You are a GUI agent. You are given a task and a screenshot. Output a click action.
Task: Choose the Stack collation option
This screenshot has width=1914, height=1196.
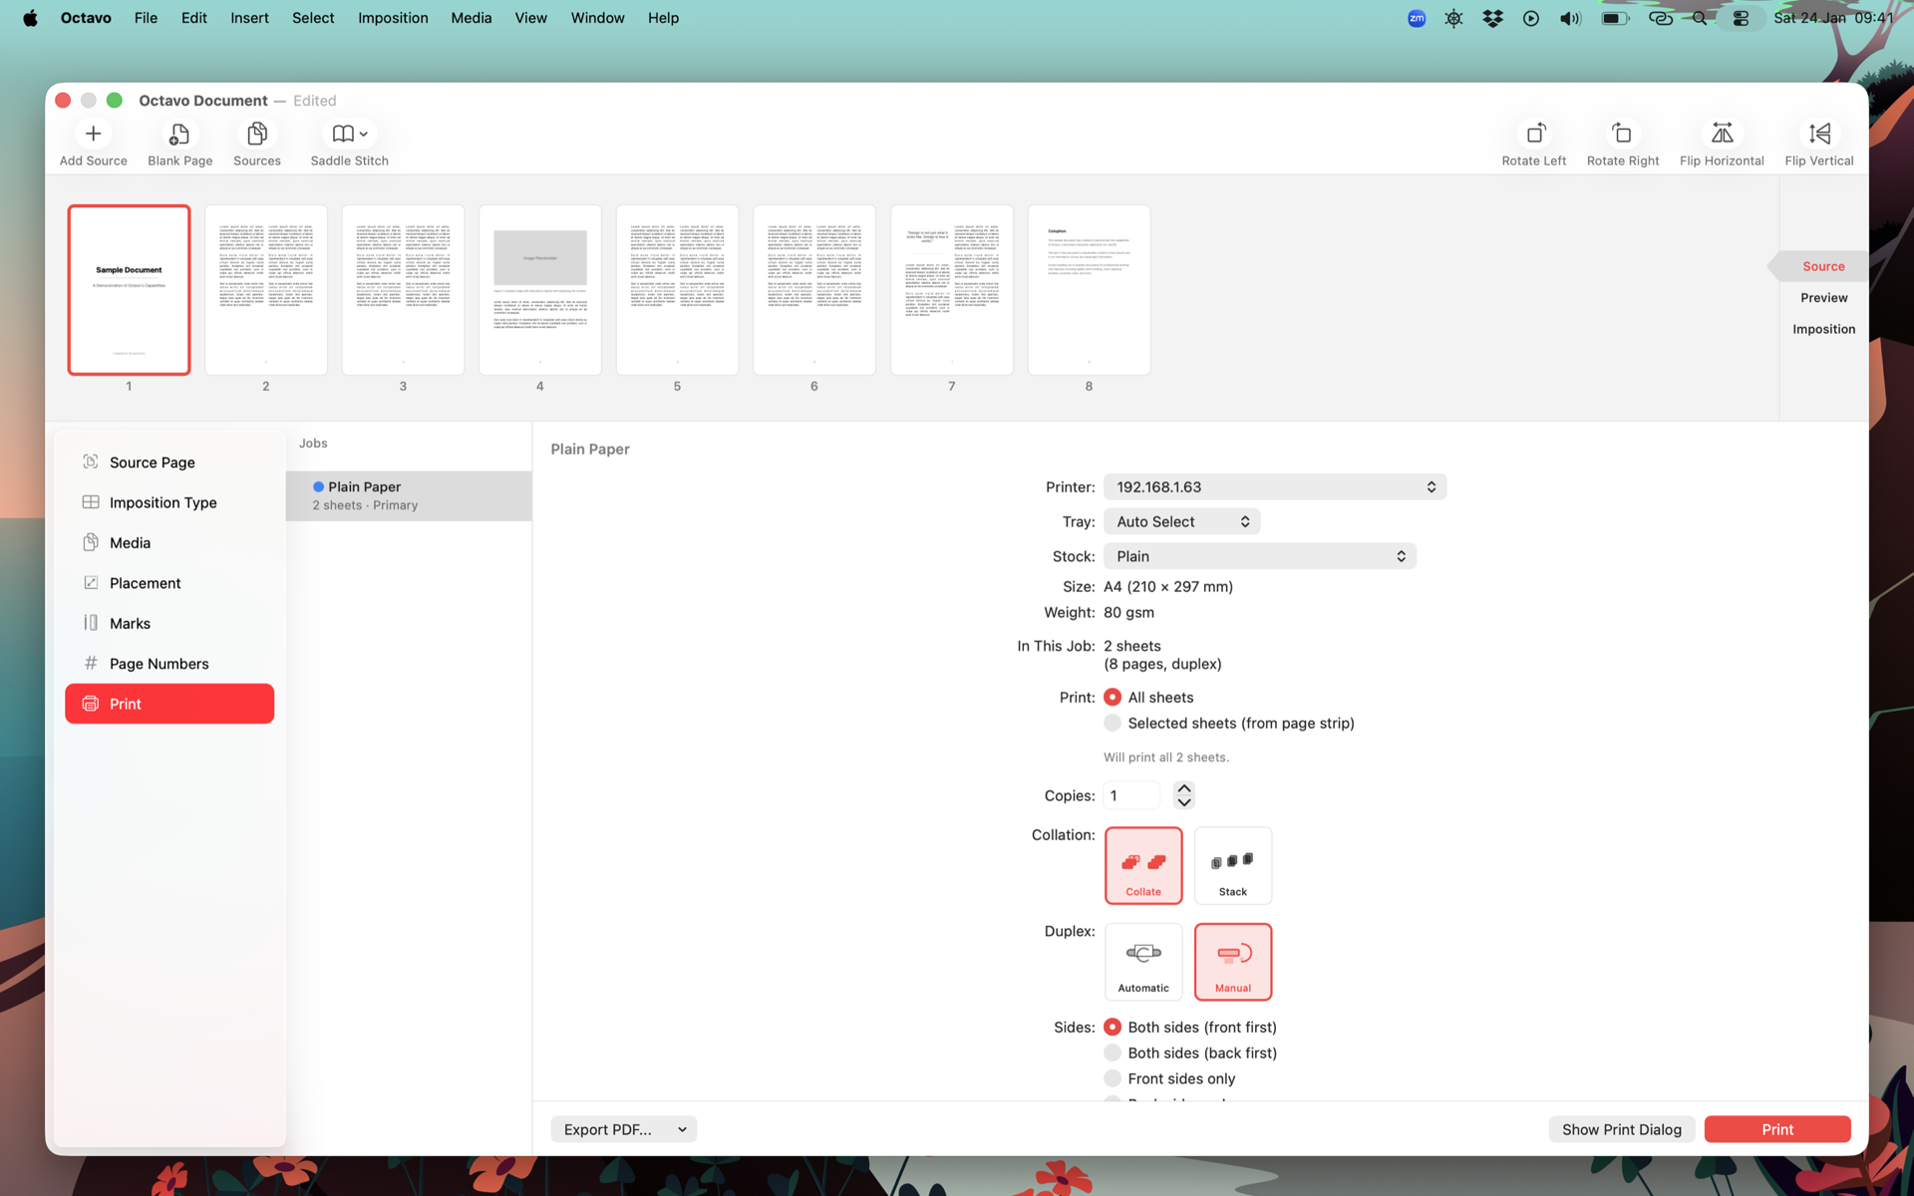[1232, 865]
